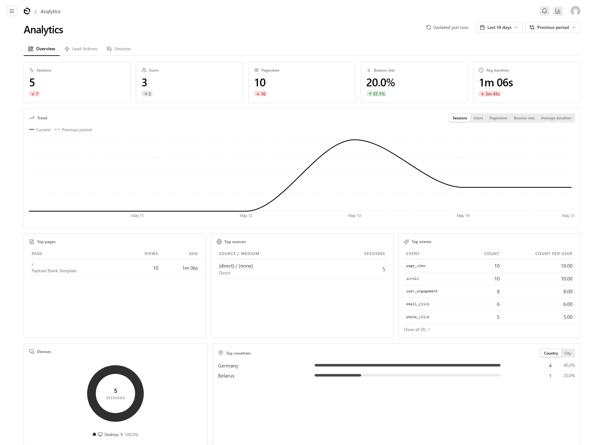This screenshot has width=604, height=445.
Task: Click the Sessions down 7 change badge
Action: click(x=35, y=94)
